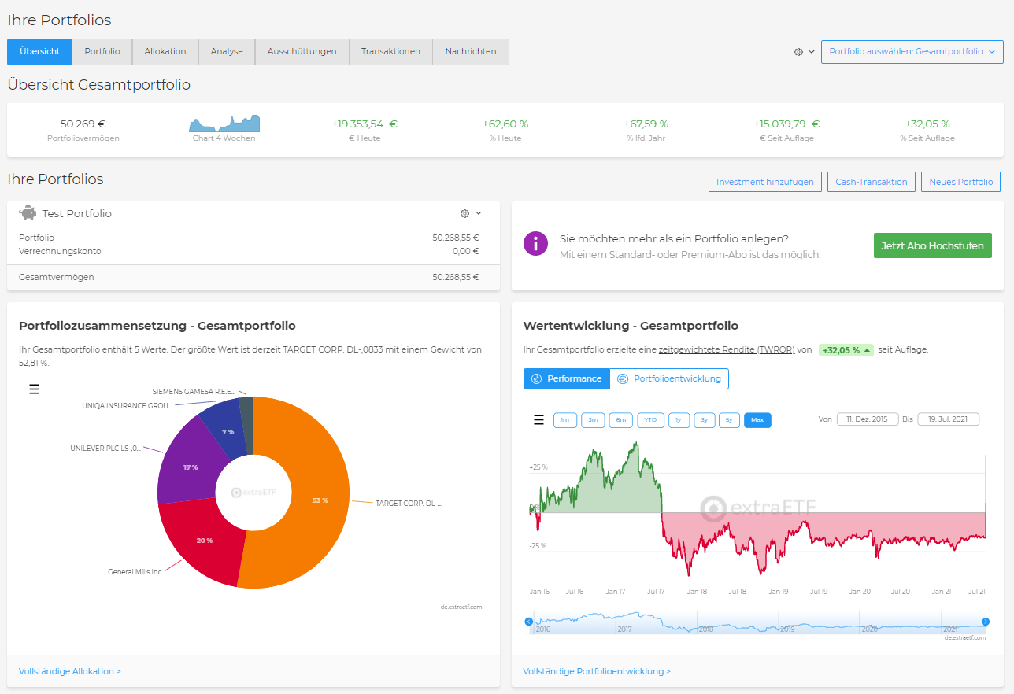This screenshot has width=1014, height=694.
Task: Expand the chevron next to the top gear
Action: pos(812,52)
